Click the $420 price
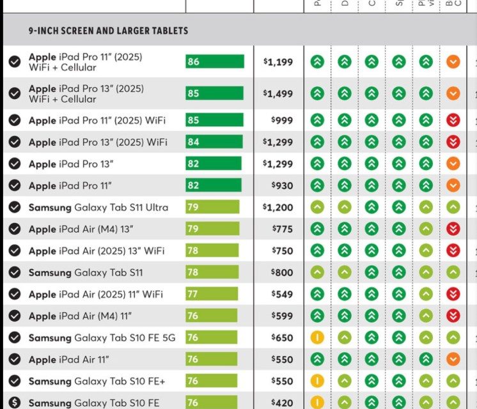Image resolution: width=477 pixels, height=409 pixels. pos(282,403)
